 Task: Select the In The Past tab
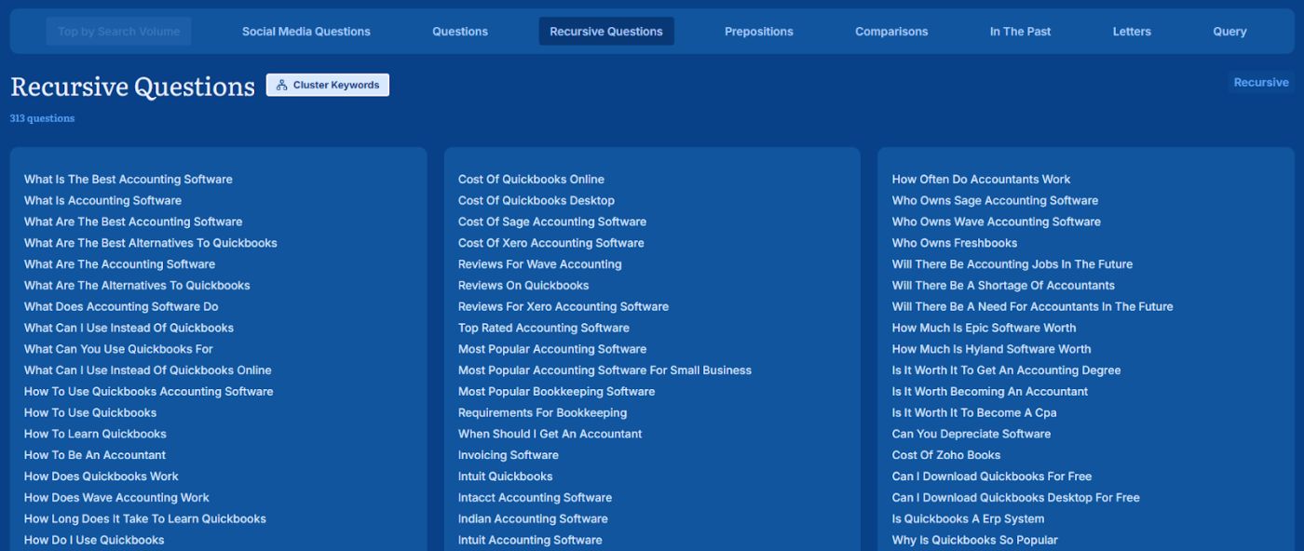point(1020,32)
